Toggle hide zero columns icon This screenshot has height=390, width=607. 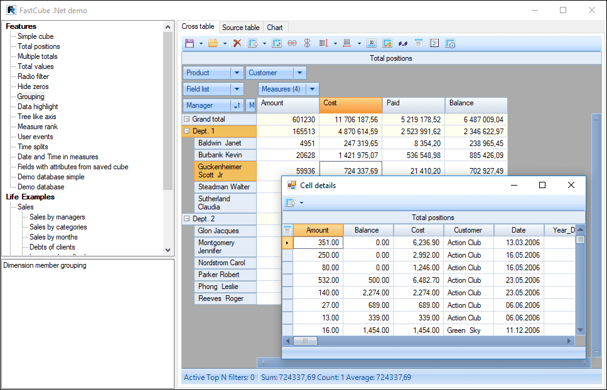[x=308, y=43]
